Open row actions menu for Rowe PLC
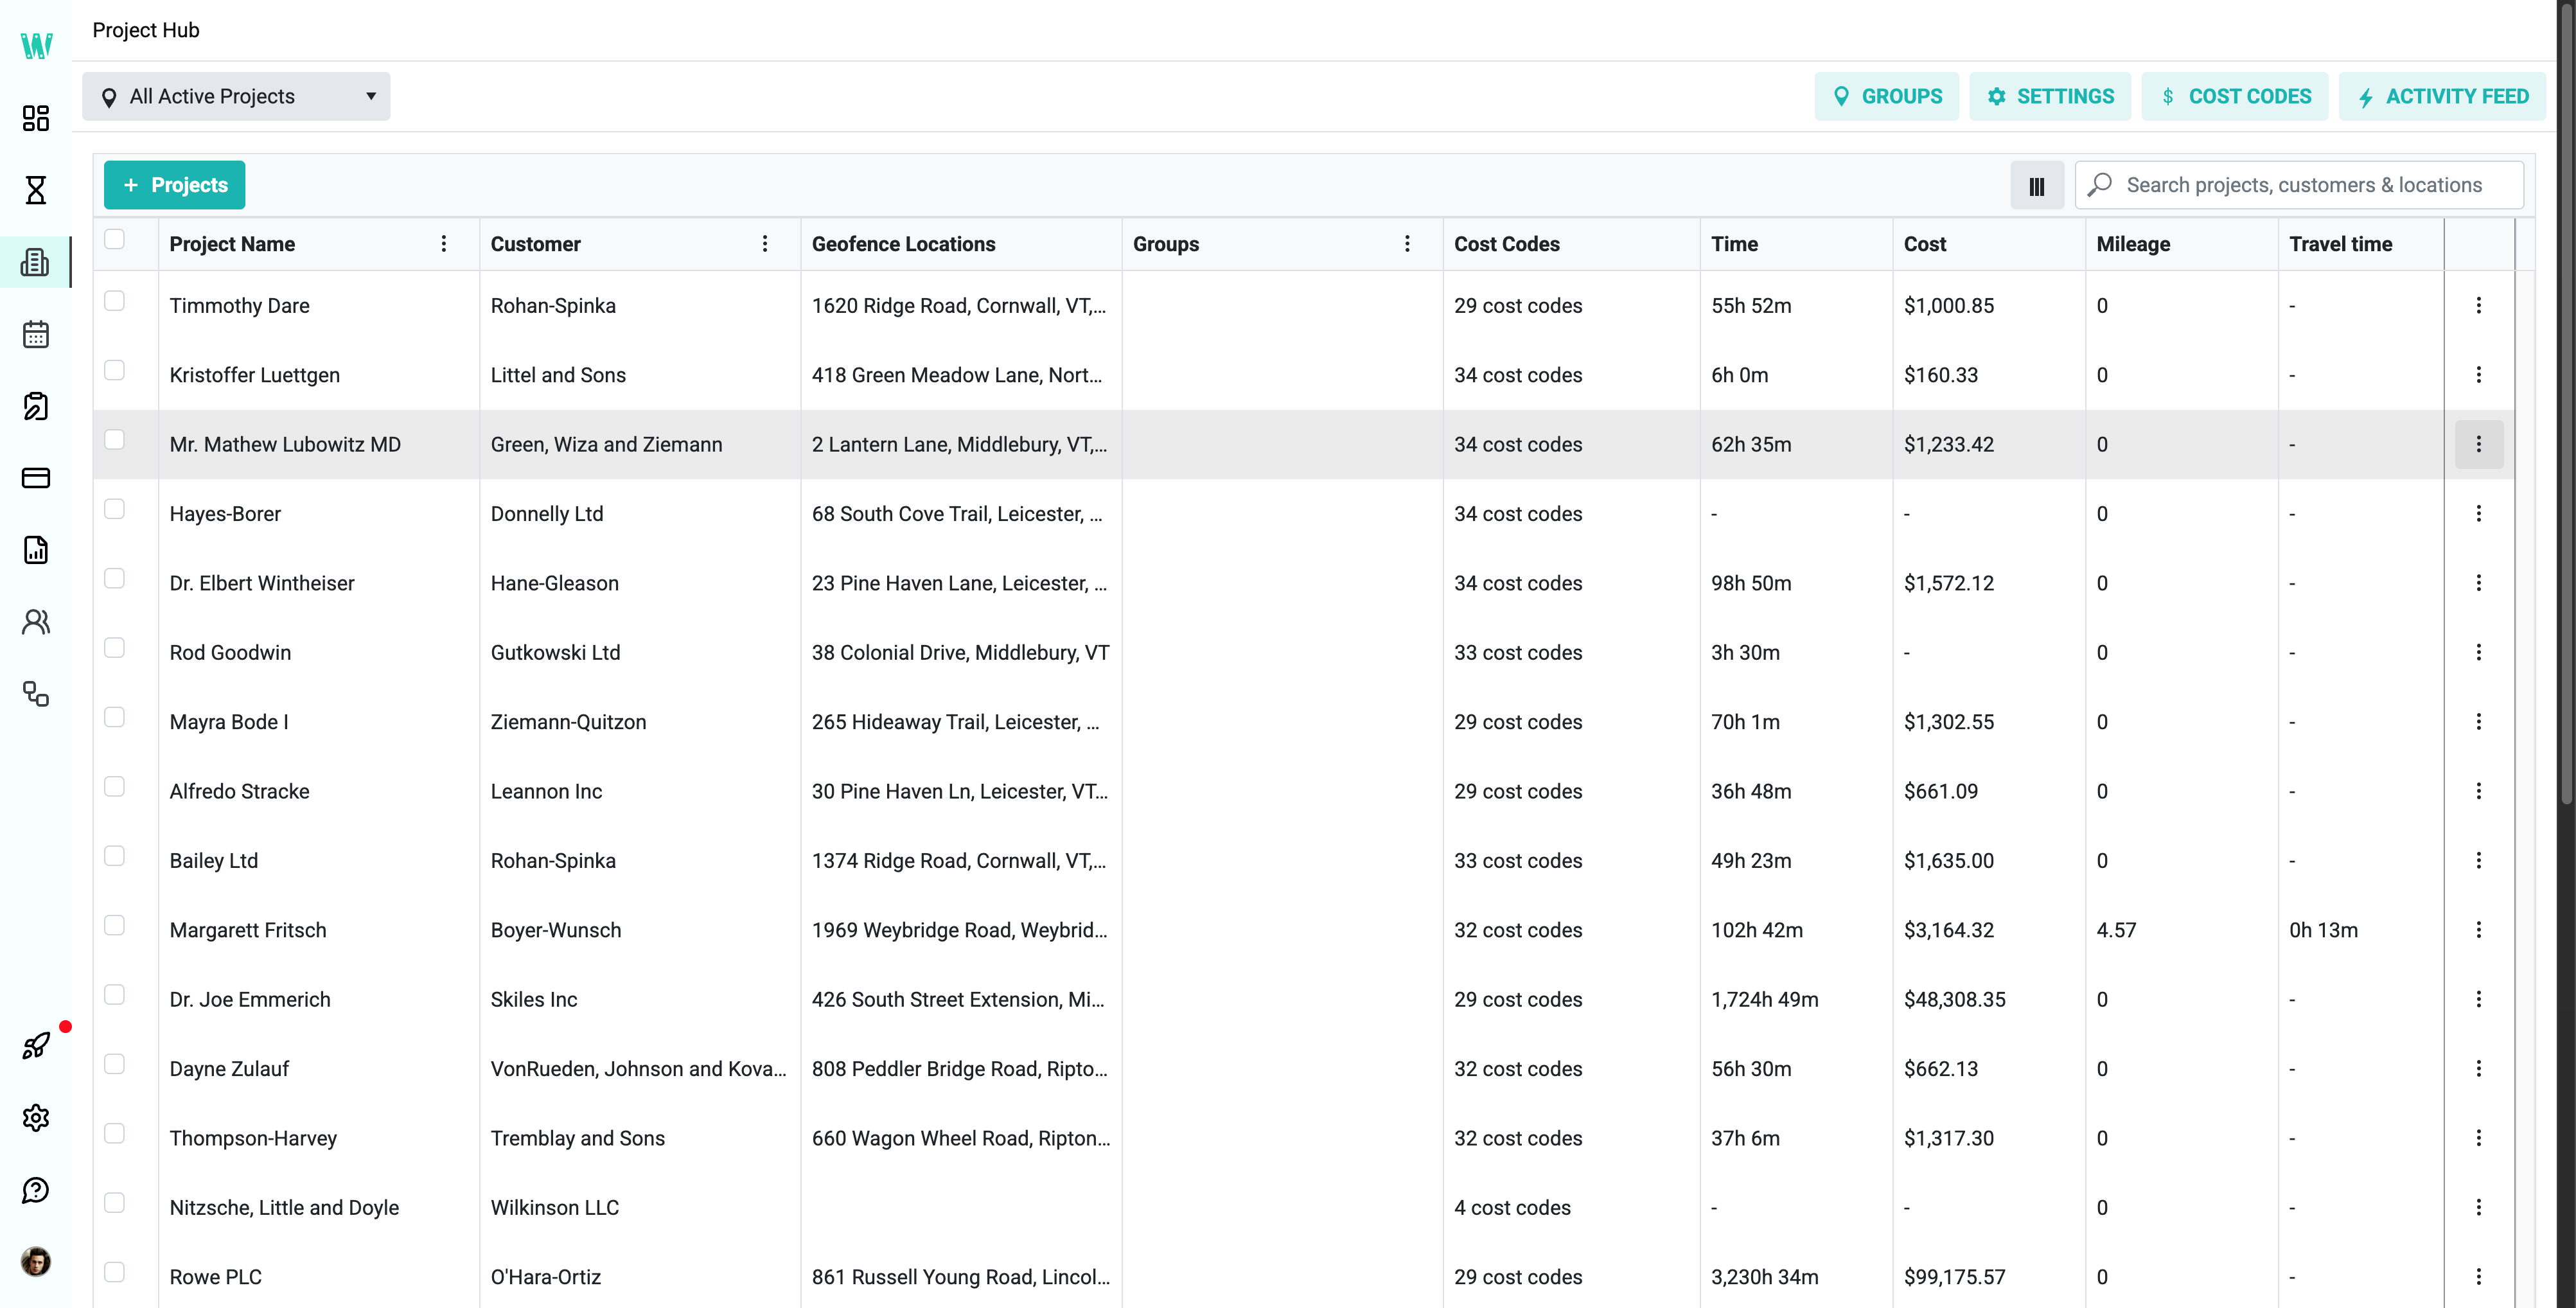The width and height of the screenshot is (2576, 1308). pyautogui.click(x=2479, y=1276)
